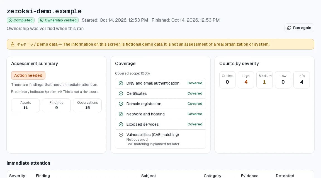The width and height of the screenshot is (321, 178).
Task: Click the Evidence column header
Action: 250,176
